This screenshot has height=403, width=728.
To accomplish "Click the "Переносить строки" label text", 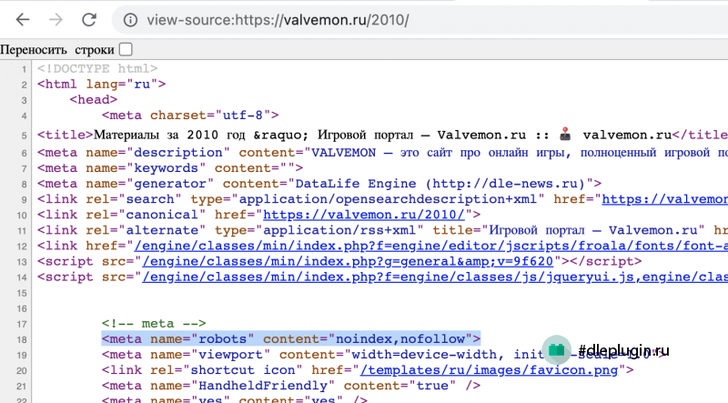I will pyautogui.click(x=57, y=50).
